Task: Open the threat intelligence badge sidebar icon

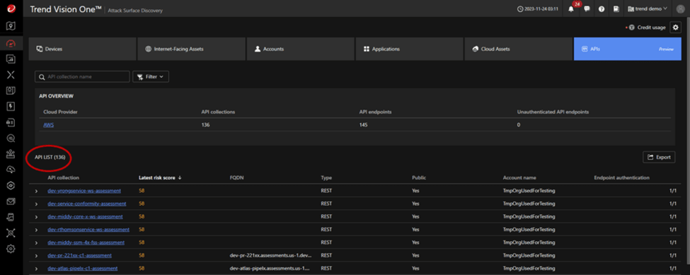Action: click(11, 90)
